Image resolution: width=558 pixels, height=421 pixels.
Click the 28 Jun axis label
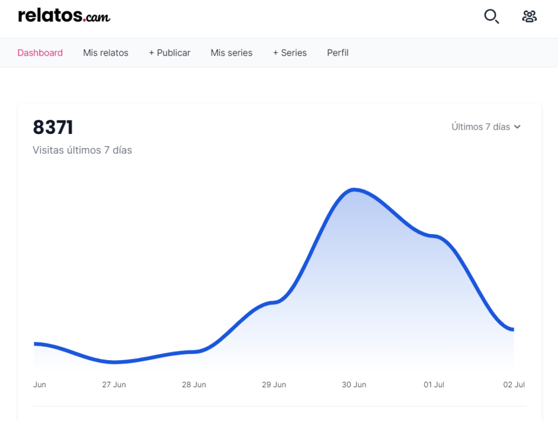click(x=194, y=385)
